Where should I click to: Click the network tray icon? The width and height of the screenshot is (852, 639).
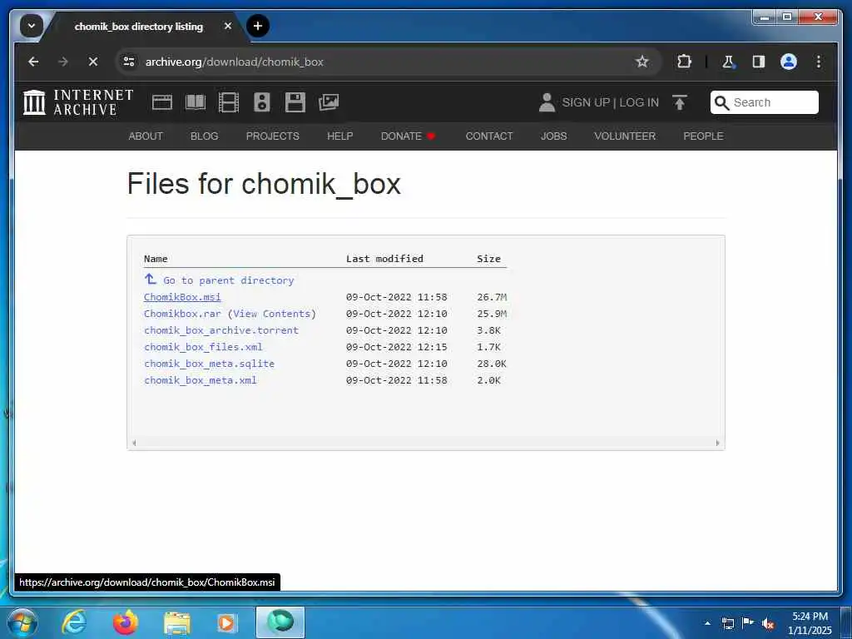tap(727, 623)
